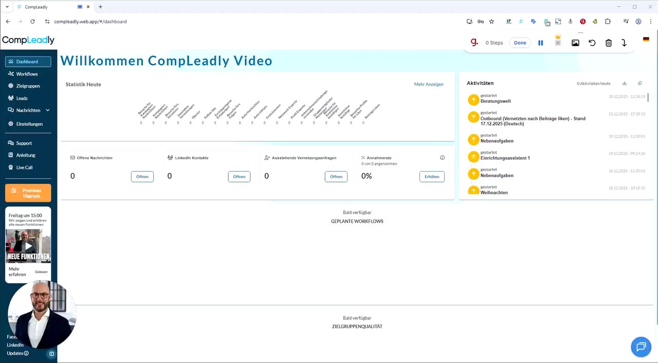Mark the announcement as Gelesen

click(x=41, y=272)
